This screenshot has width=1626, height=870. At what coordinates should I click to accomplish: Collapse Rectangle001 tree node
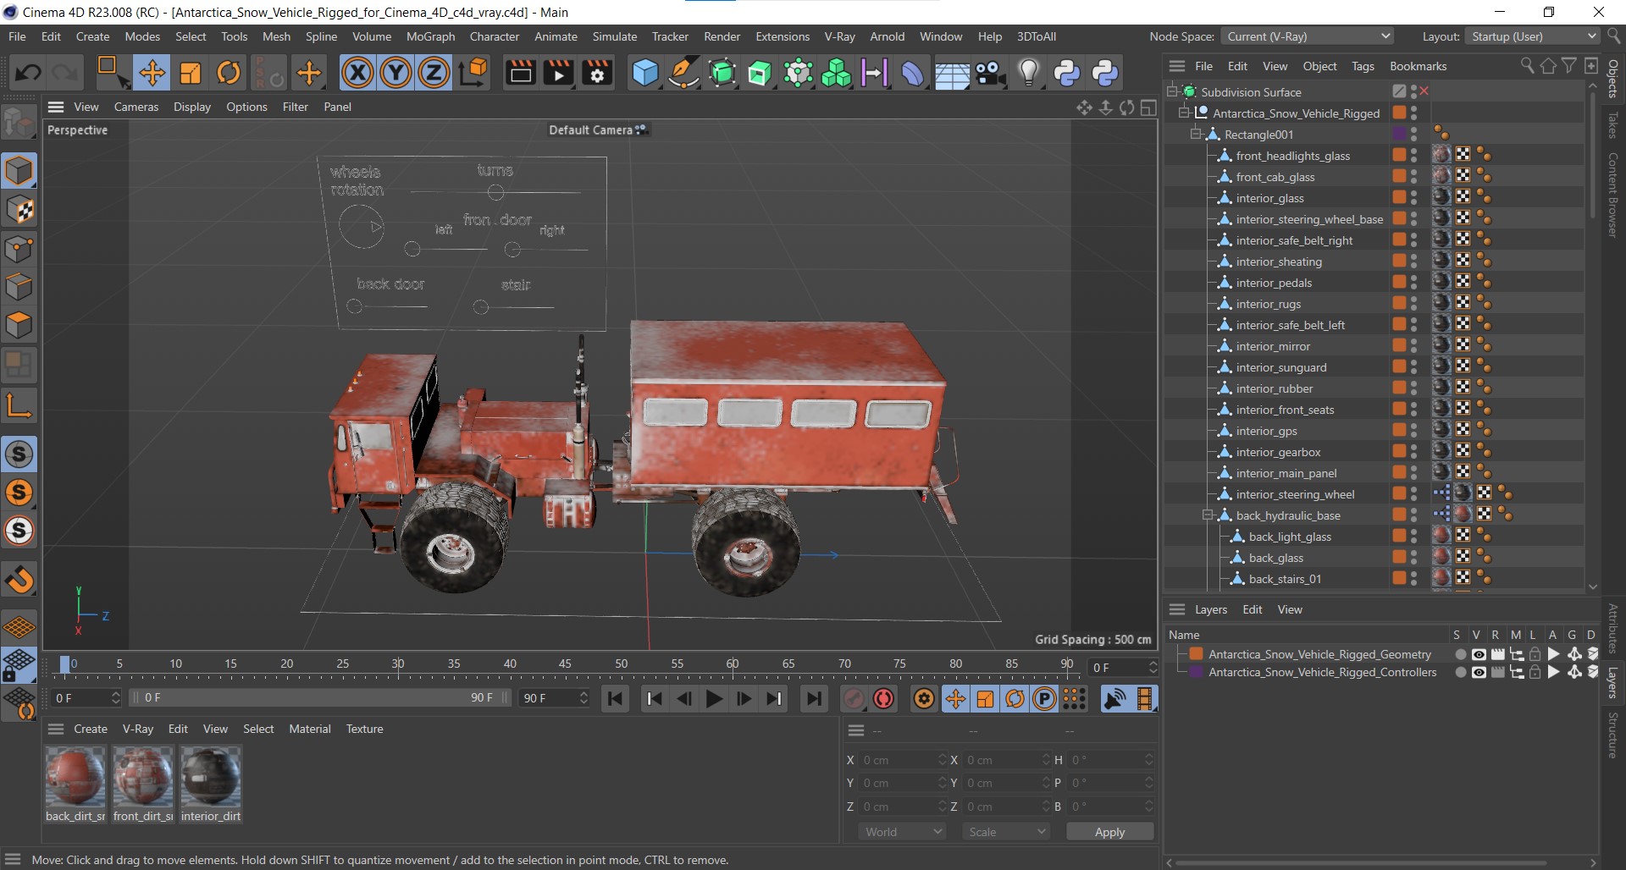coord(1196,134)
